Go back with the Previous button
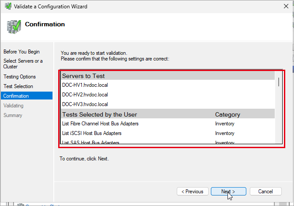 (192, 192)
